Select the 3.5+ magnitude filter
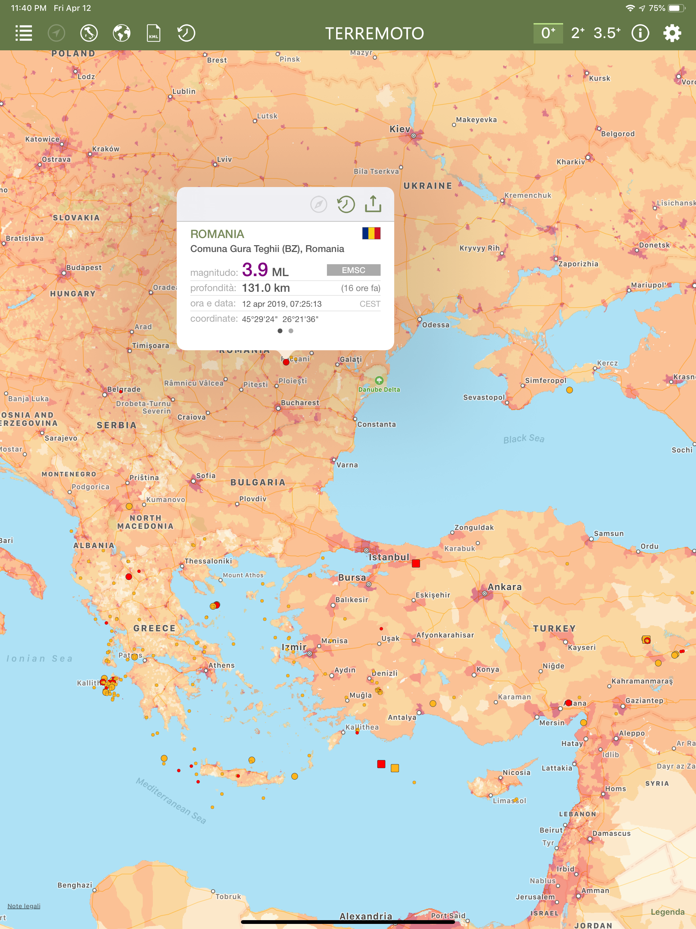This screenshot has width=696, height=929. point(607,33)
